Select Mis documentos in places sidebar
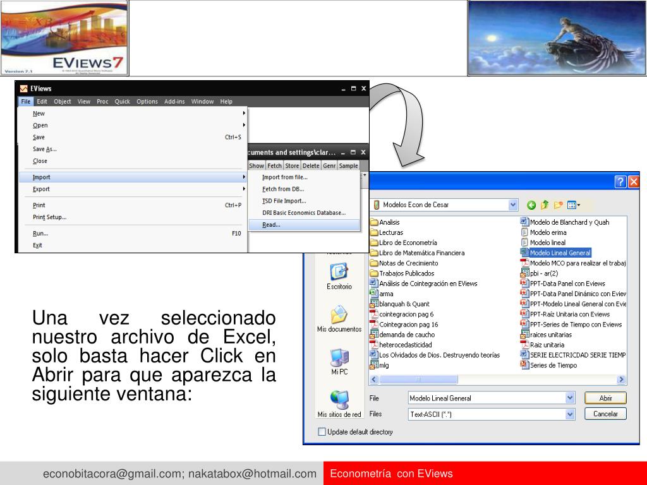Screen dimensions: 647x485 coord(339,319)
